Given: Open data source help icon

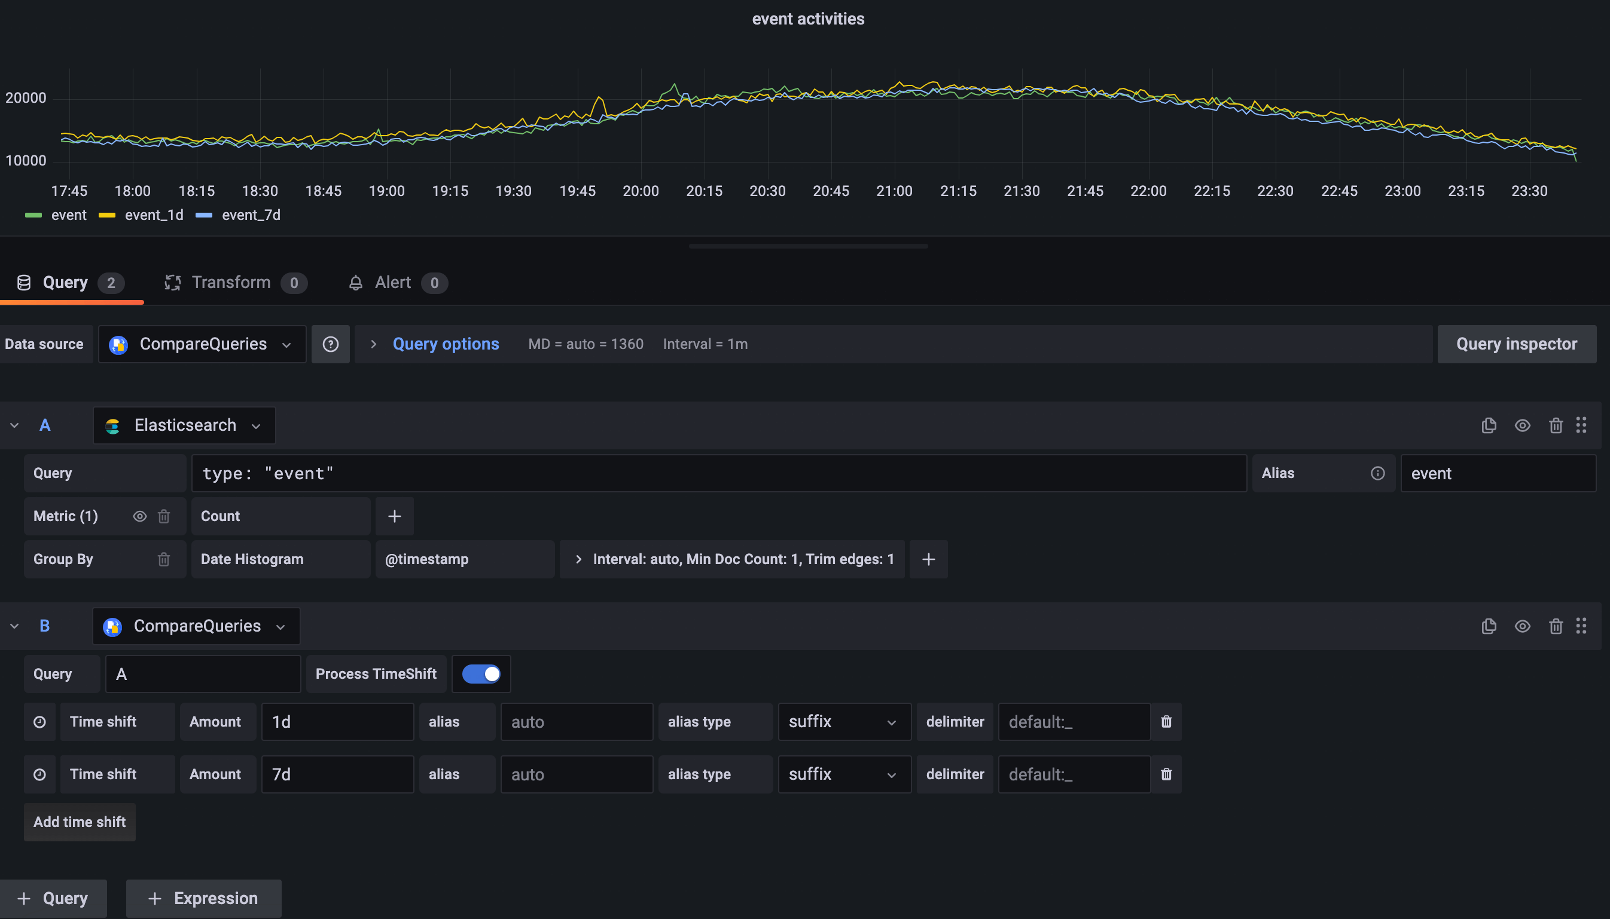Looking at the screenshot, I should (330, 344).
